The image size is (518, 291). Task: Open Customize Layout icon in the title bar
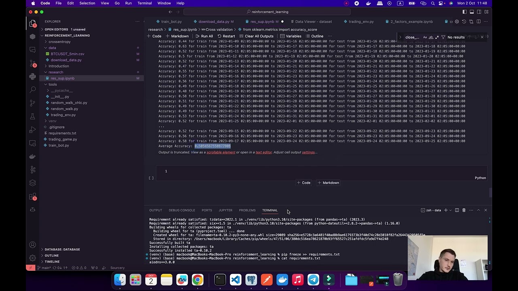point(486,12)
